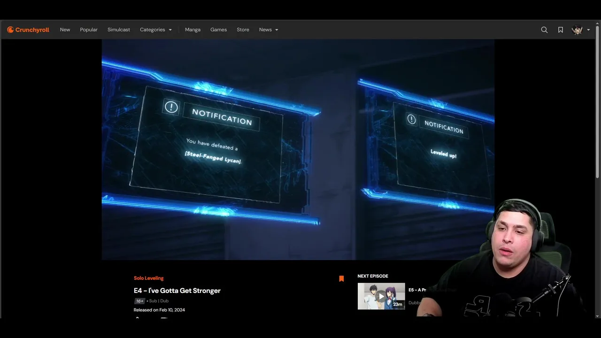Open the profile avatar menu

pos(577,30)
